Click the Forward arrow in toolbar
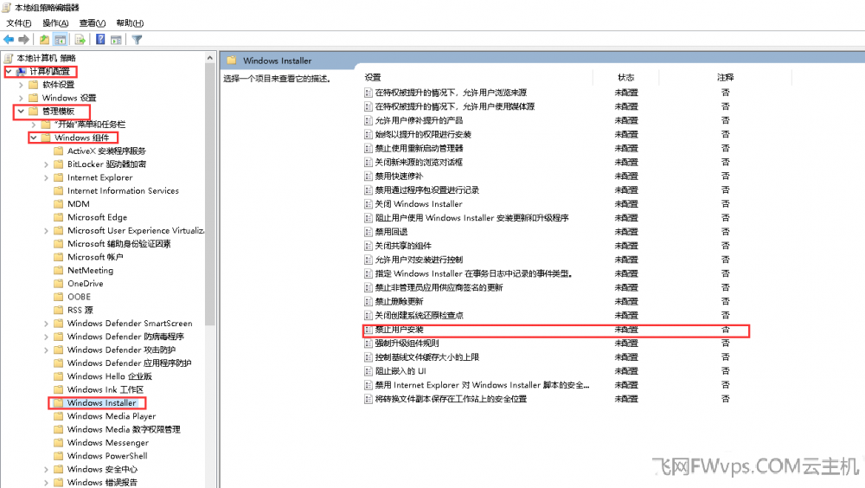Screen dimensions: 865x488 (23, 39)
